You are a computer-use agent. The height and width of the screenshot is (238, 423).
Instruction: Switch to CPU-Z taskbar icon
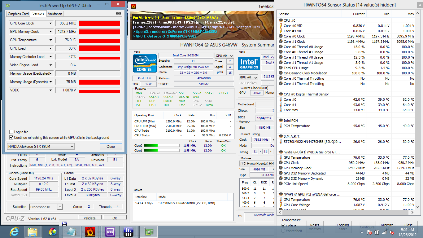pyautogui.click(x=110, y=231)
